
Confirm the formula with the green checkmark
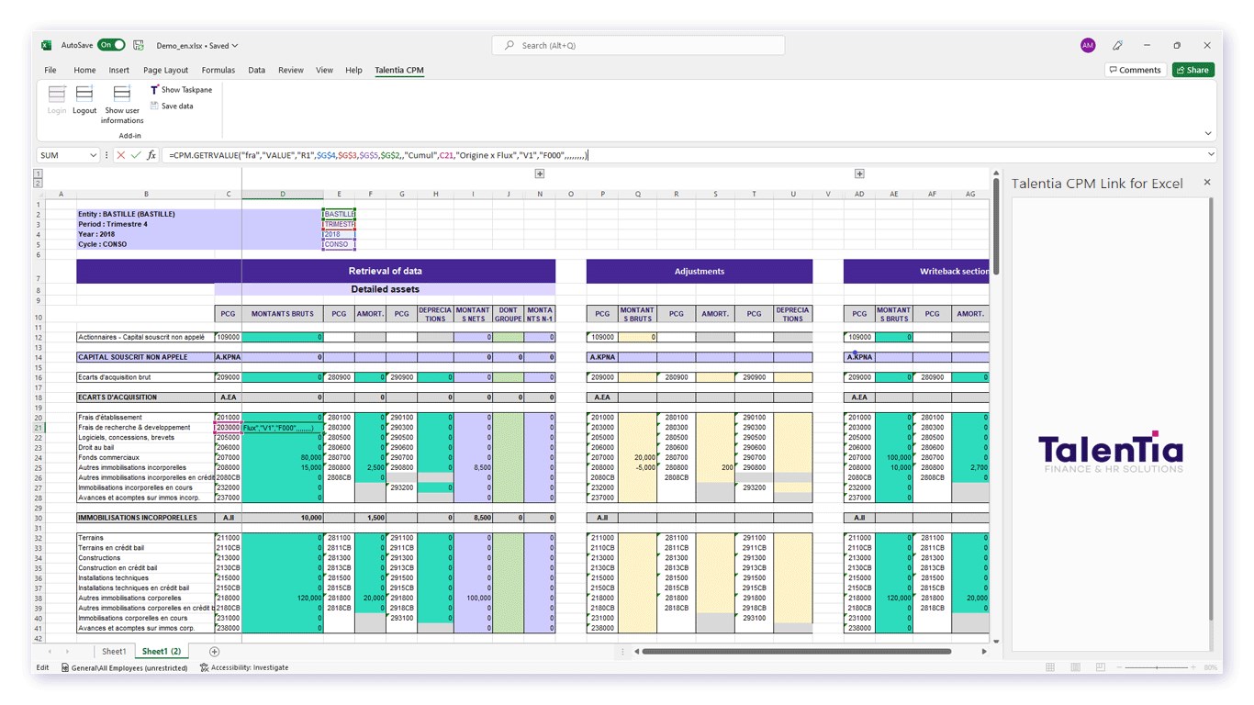135,155
